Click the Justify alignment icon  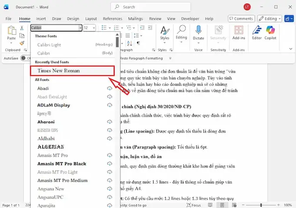pos(128,36)
